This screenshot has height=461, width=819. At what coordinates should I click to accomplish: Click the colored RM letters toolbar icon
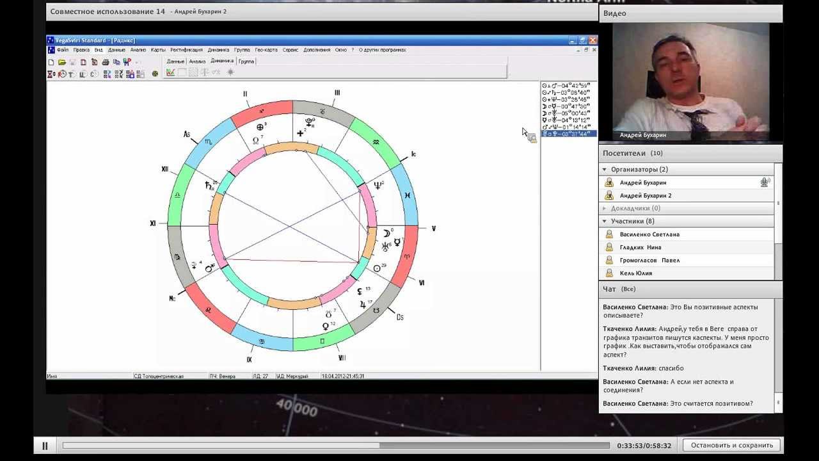(x=127, y=62)
